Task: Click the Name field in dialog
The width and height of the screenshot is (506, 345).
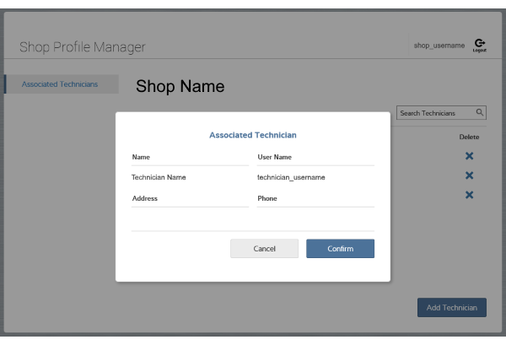Action: click(x=178, y=157)
